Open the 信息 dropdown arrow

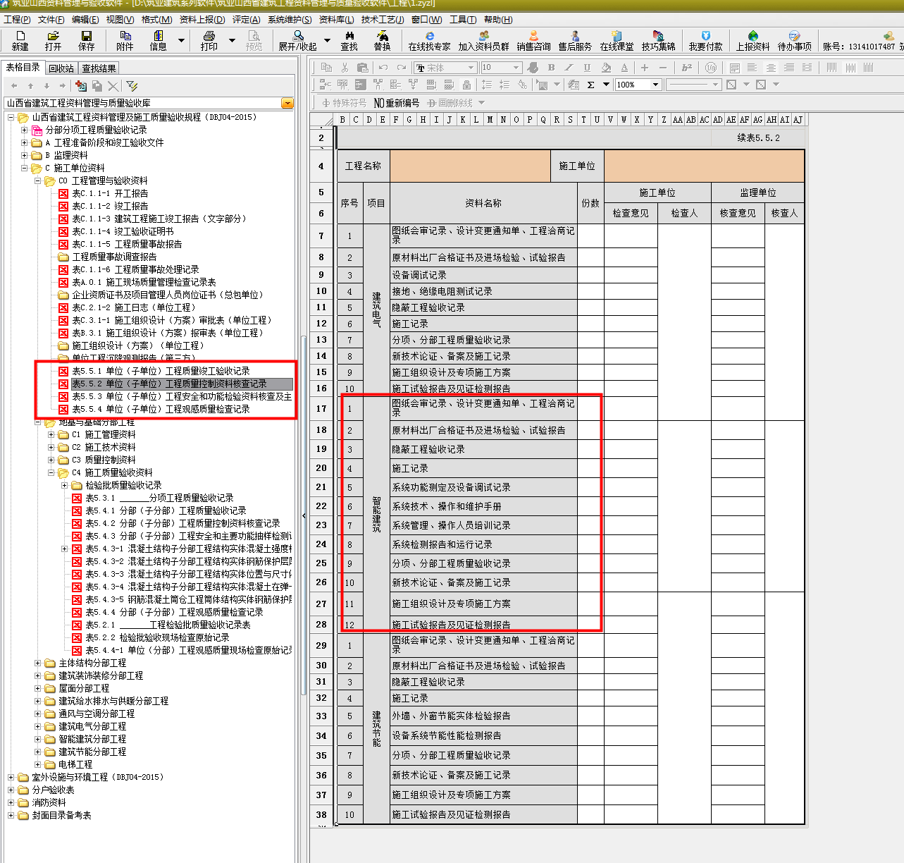[181, 41]
